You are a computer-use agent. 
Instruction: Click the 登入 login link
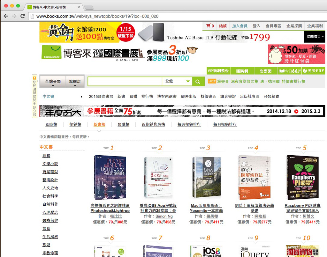(256, 26)
